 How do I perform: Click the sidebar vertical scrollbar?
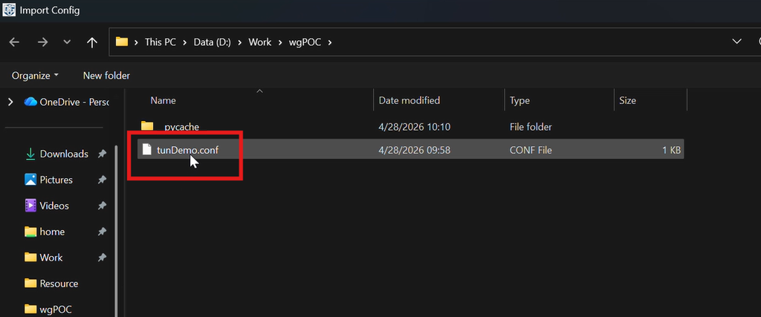(x=116, y=231)
